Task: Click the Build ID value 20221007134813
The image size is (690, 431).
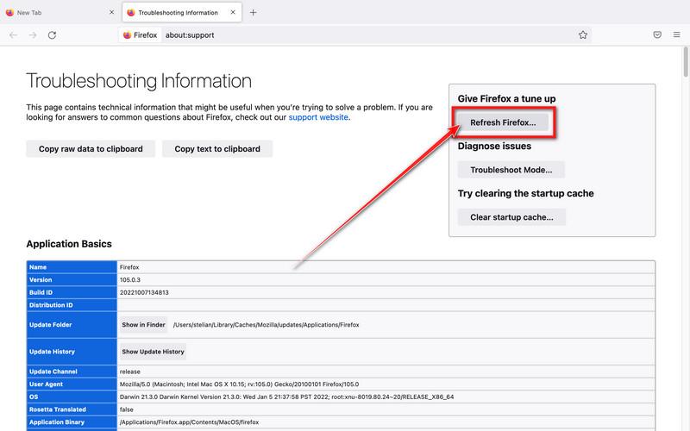Action: pyautogui.click(x=144, y=292)
